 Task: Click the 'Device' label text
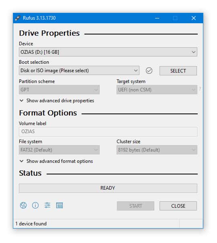pos(26,44)
